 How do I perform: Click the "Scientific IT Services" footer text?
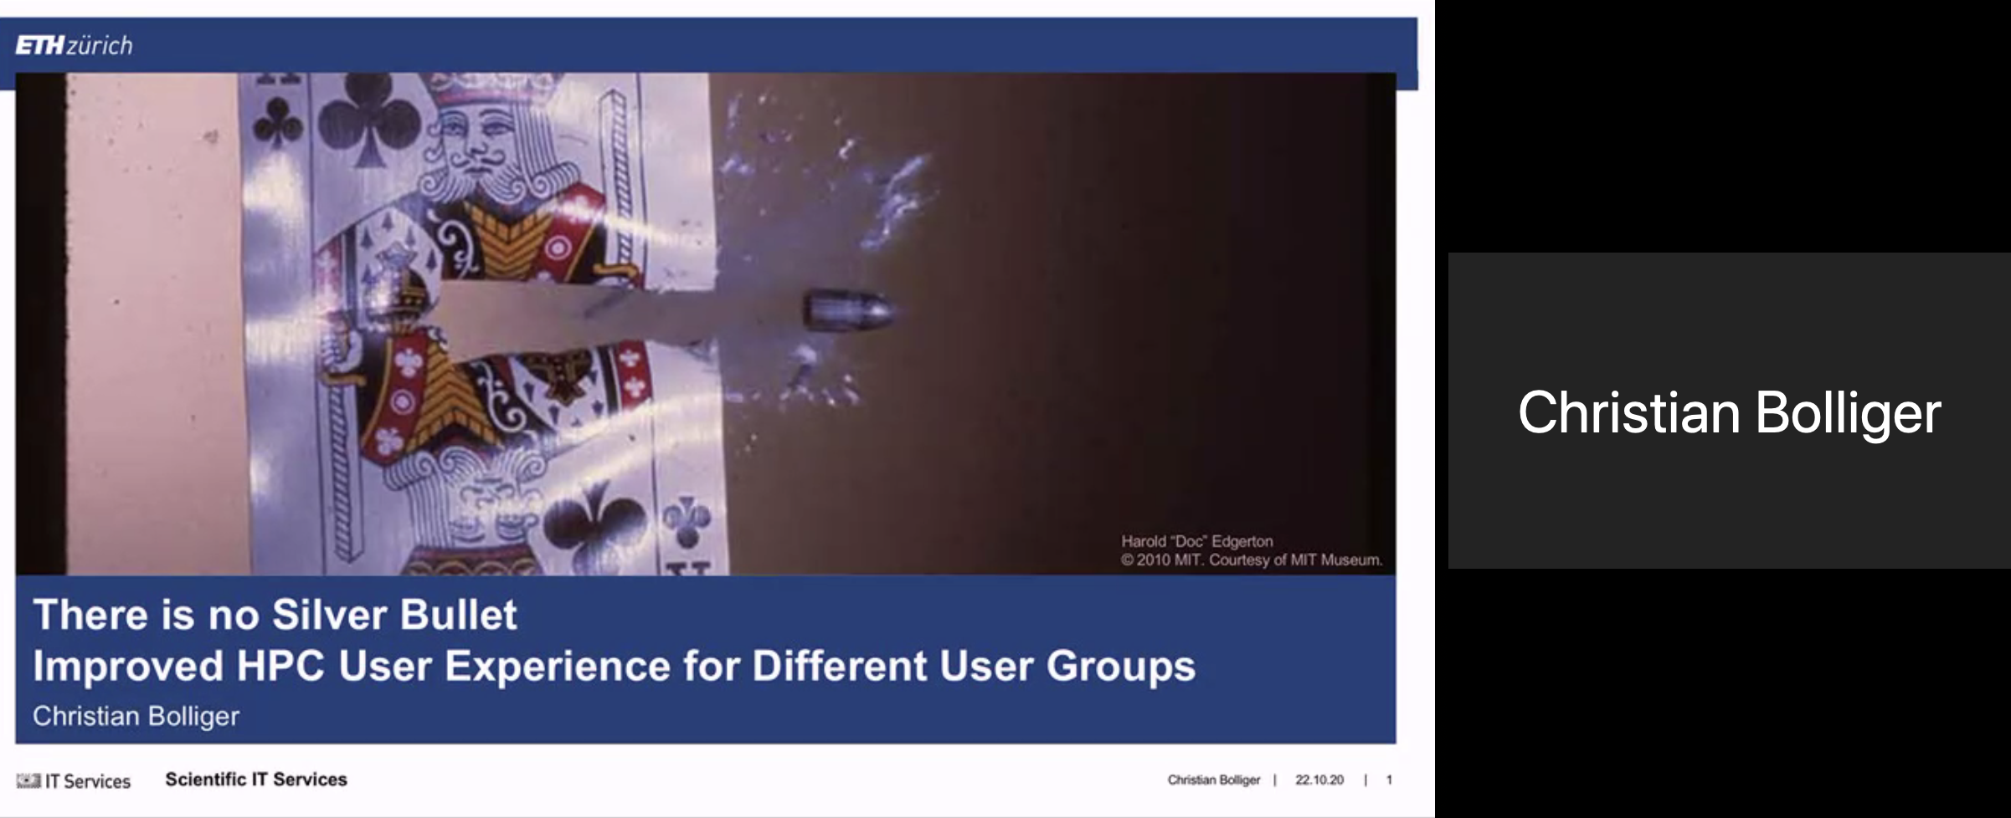pyautogui.click(x=256, y=780)
